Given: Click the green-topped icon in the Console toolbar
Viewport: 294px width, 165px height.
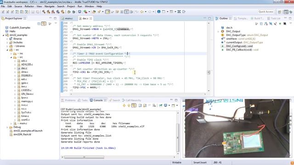Looking at the screenshot, I should (160, 105).
